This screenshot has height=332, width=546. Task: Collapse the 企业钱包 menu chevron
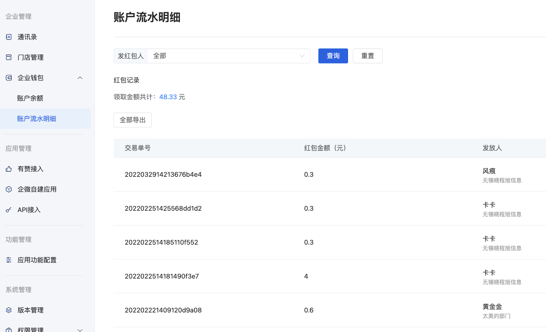(x=80, y=78)
